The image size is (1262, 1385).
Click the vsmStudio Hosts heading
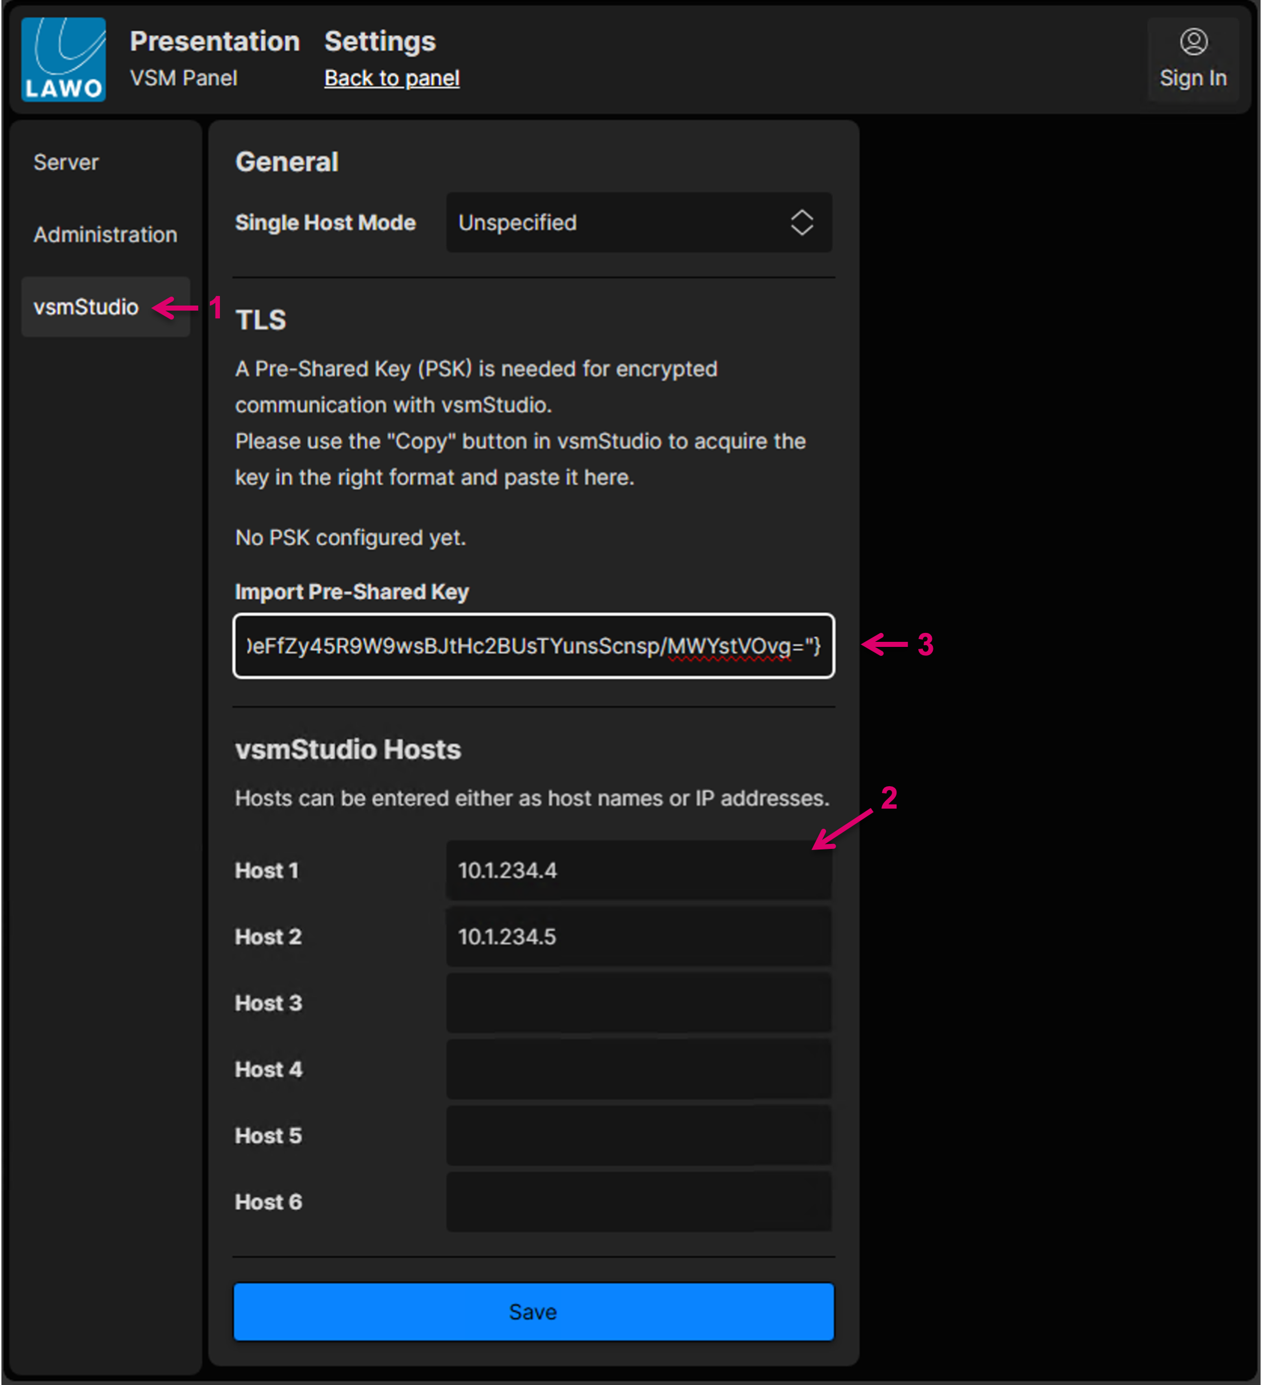tap(348, 749)
